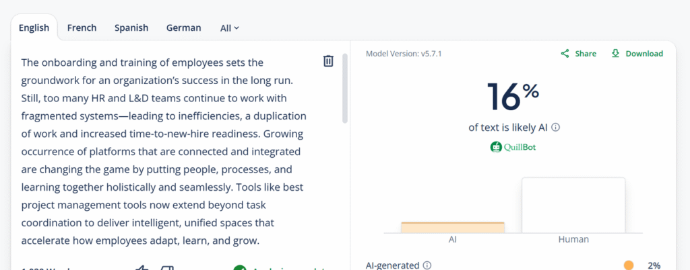
Task: Click the Share icon
Action: pos(565,54)
